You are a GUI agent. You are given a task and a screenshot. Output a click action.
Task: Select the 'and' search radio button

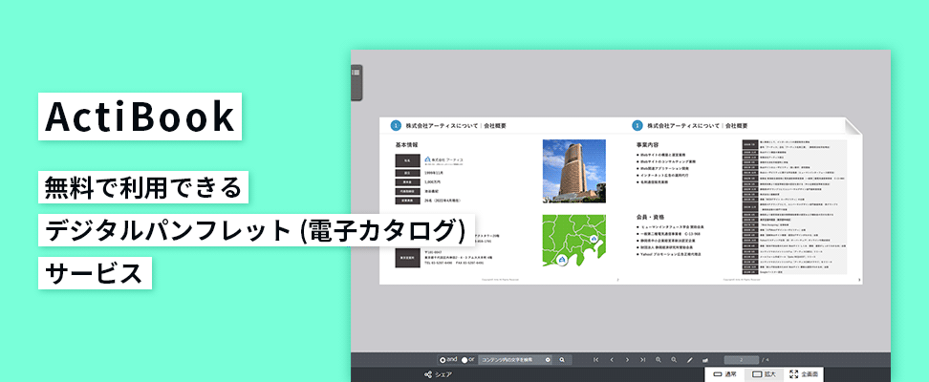click(x=443, y=359)
